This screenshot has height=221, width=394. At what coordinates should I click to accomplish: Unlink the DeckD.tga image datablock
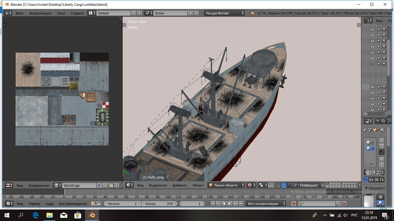117,186
